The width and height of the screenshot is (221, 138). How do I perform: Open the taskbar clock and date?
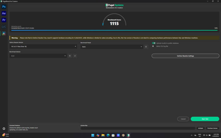click(216, 135)
